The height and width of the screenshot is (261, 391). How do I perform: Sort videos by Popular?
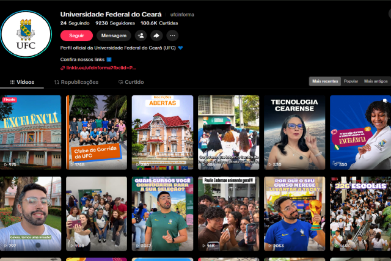(x=351, y=81)
